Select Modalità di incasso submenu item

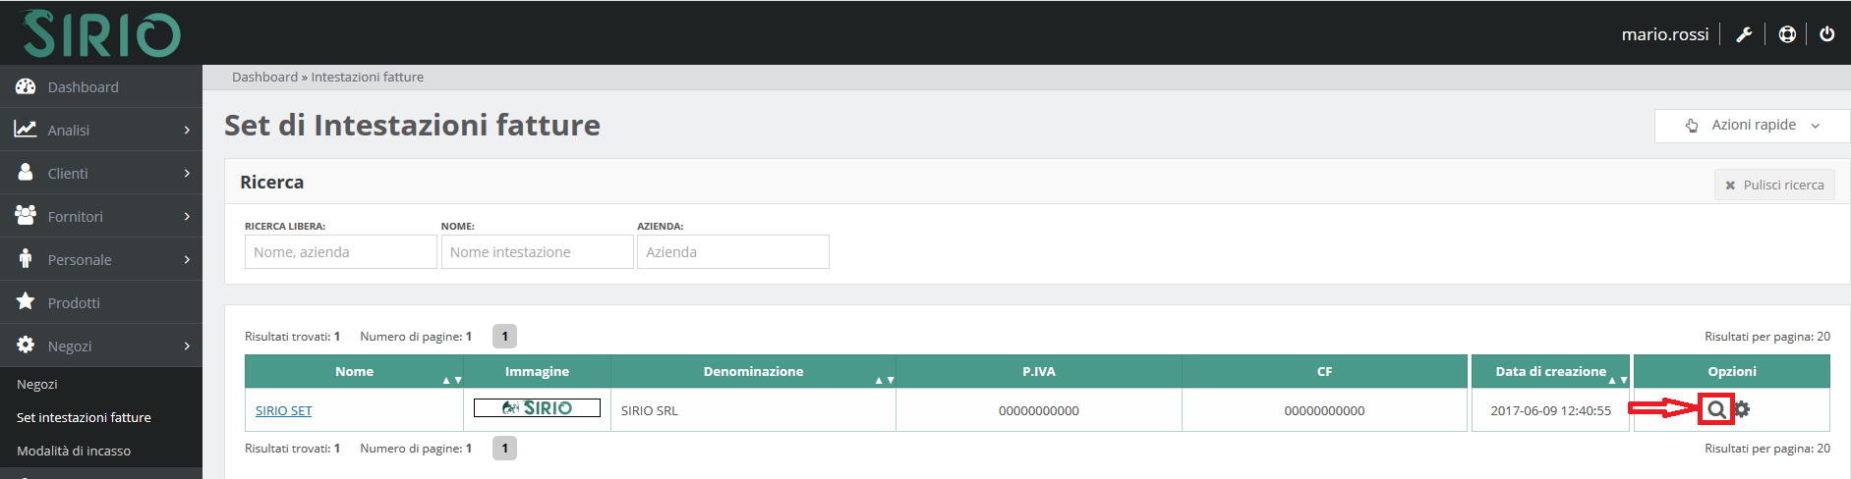pyautogui.click(x=74, y=452)
